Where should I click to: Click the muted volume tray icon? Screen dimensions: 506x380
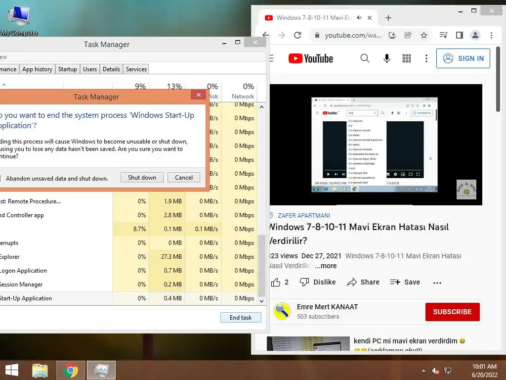[435, 371]
